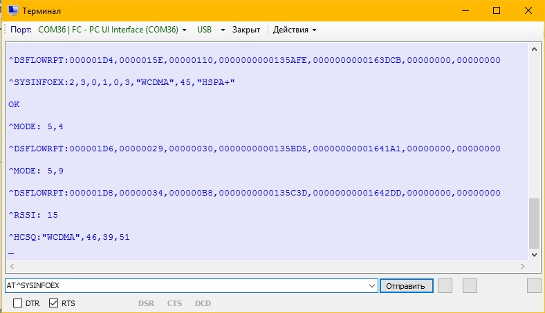Click the Терминал window title icon

13,10
